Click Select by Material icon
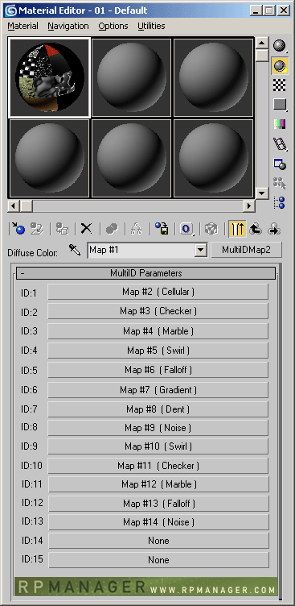This screenshot has width=295, height=606. tap(280, 183)
